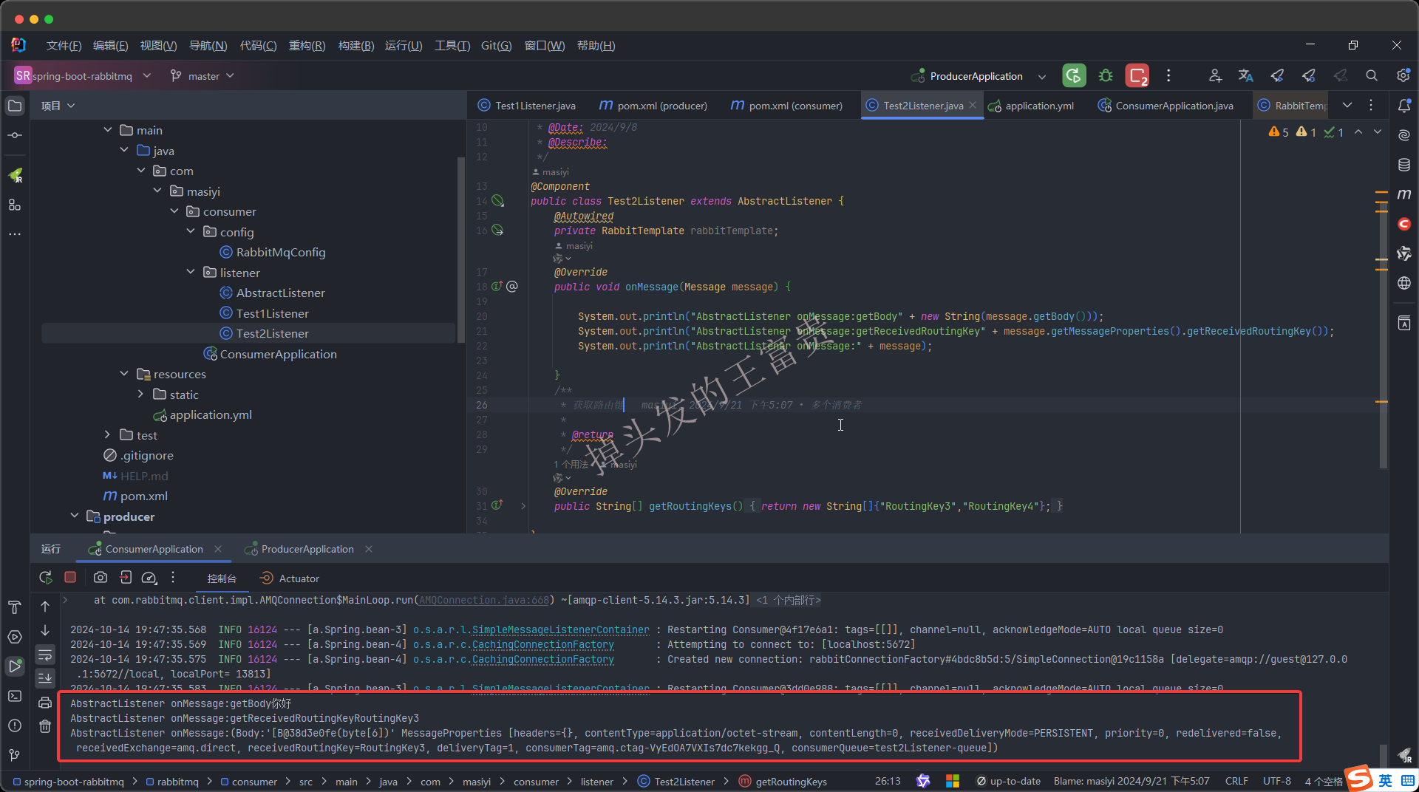Open the Git tool window
This screenshot has width=1419, height=792.
pos(15,755)
